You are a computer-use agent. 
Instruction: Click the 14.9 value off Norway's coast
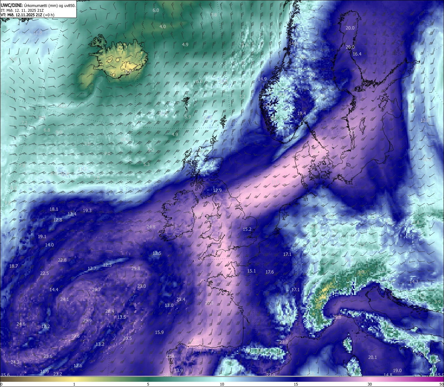(262, 79)
